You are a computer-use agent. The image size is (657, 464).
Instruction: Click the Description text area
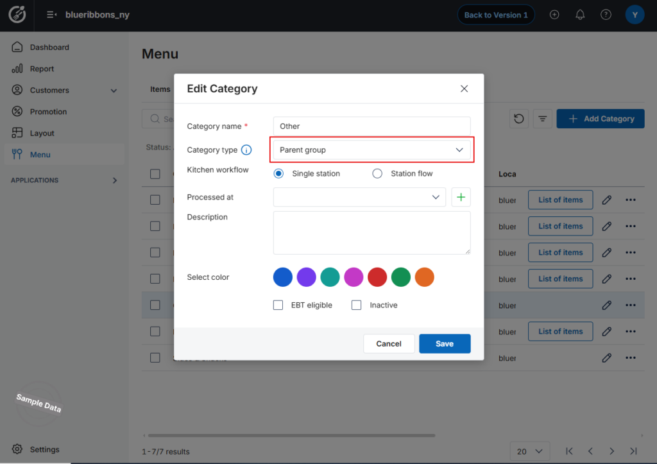click(371, 232)
